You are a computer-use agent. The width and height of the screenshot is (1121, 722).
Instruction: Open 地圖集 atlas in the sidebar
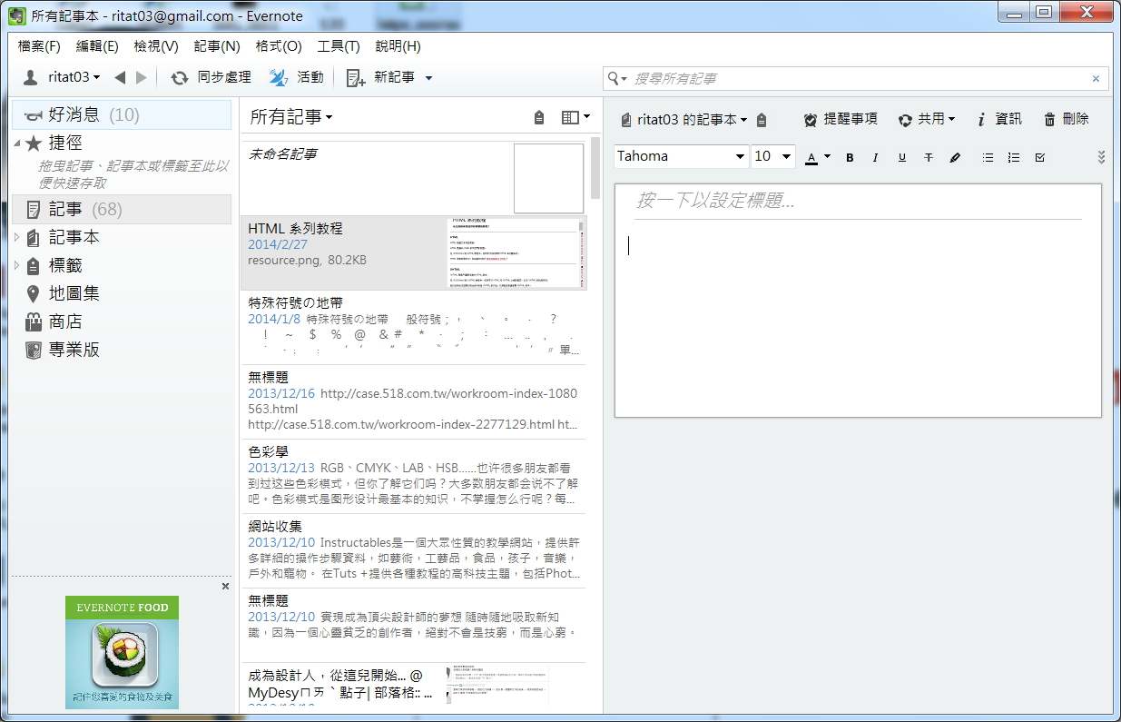(x=74, y=293)
